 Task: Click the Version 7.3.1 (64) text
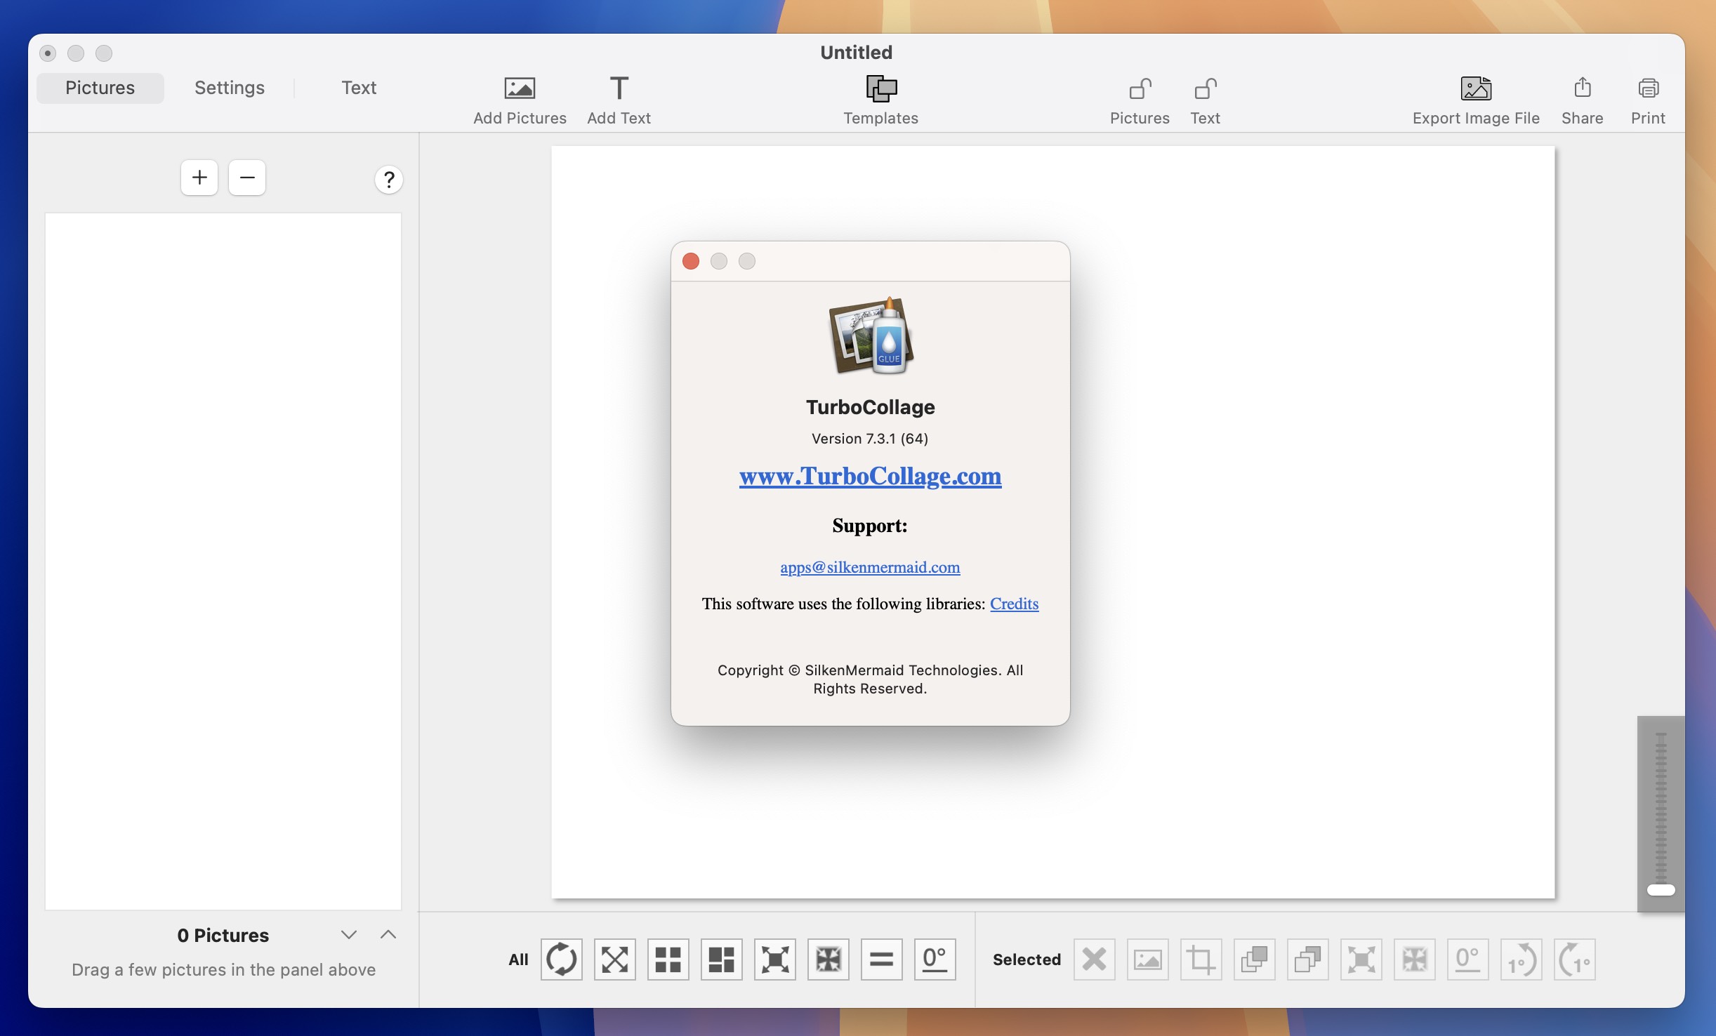(x=870, y=439)
